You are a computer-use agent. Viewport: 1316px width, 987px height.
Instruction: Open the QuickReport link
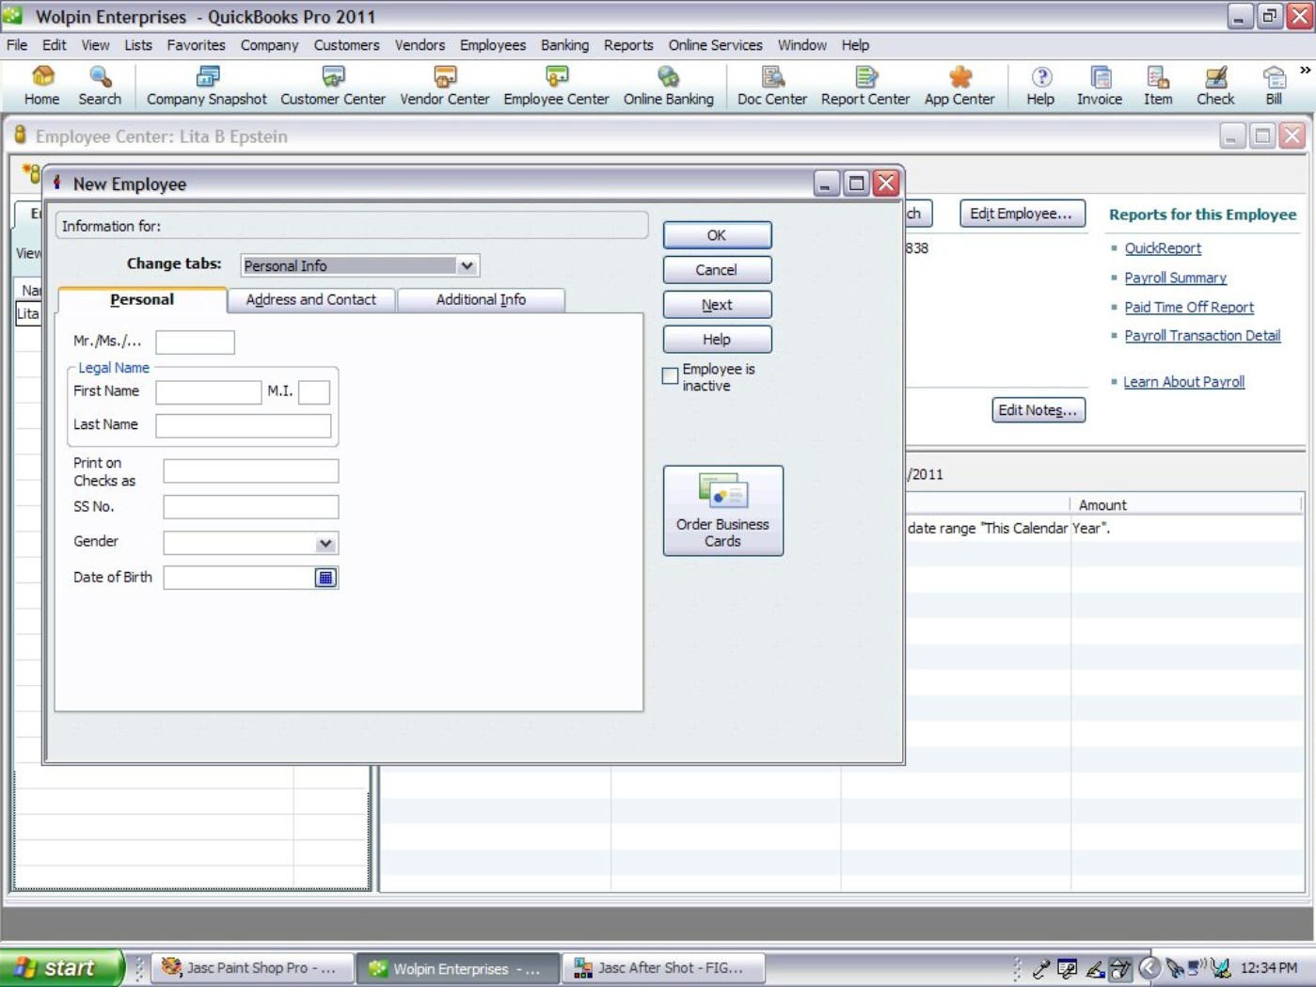[1163, 248]
